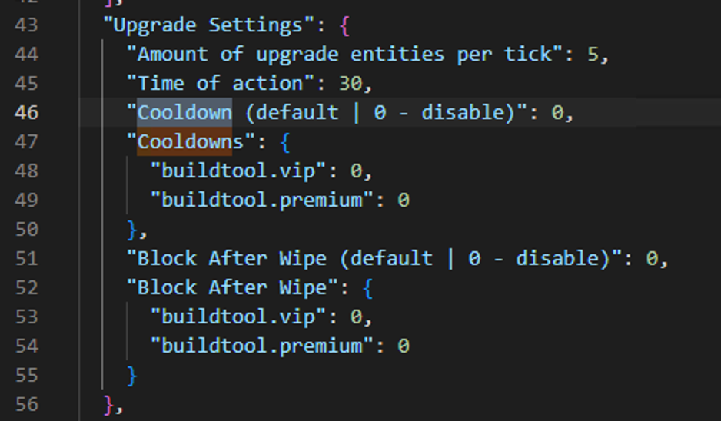Screen dimensions: 721x421
Task: Click the "Upgrade Settings" key
Action: [x=210, y=25]
